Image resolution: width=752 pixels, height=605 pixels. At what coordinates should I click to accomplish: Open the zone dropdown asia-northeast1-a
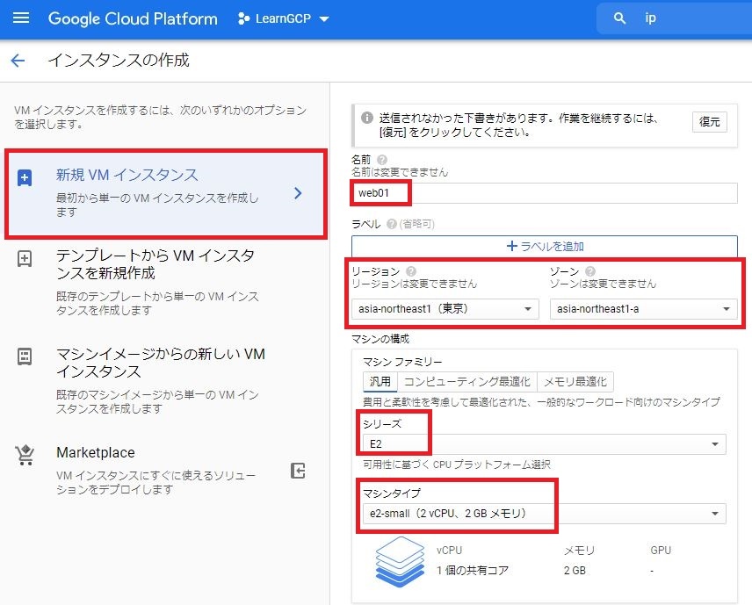point(644,309)
